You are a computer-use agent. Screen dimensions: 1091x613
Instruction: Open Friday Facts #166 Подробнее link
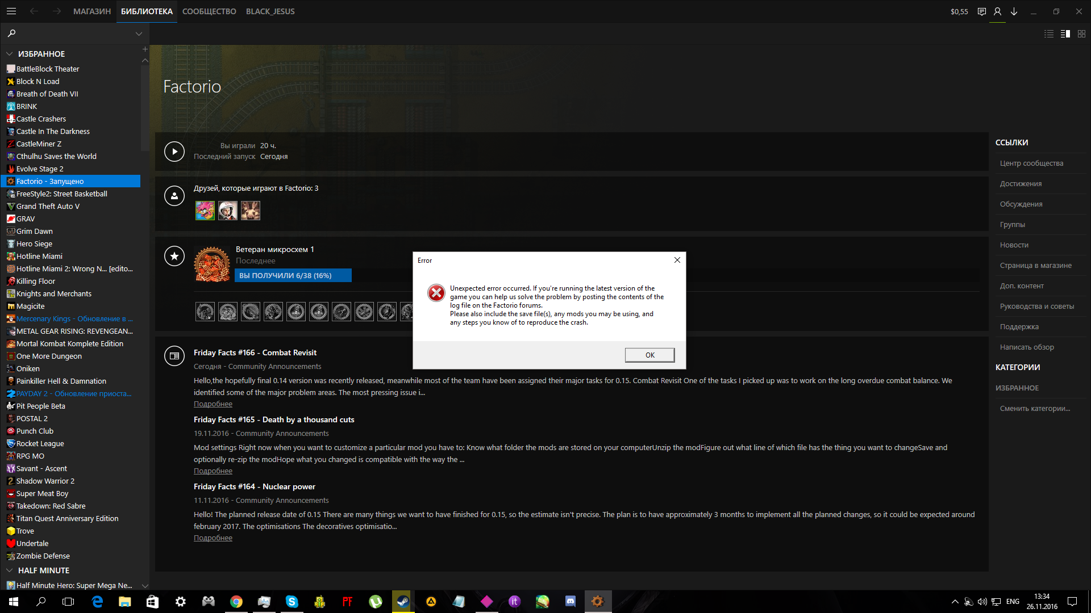tap(213, 404)
